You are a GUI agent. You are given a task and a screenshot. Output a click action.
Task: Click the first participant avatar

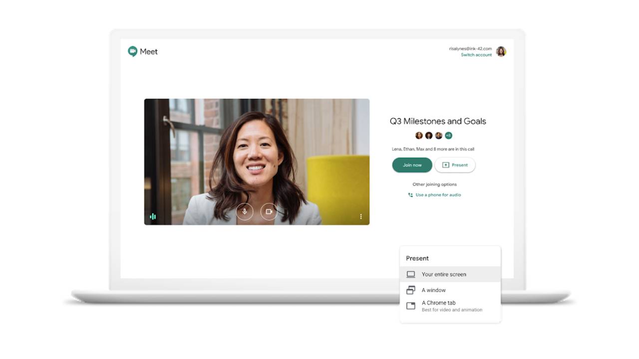[419, 135]
